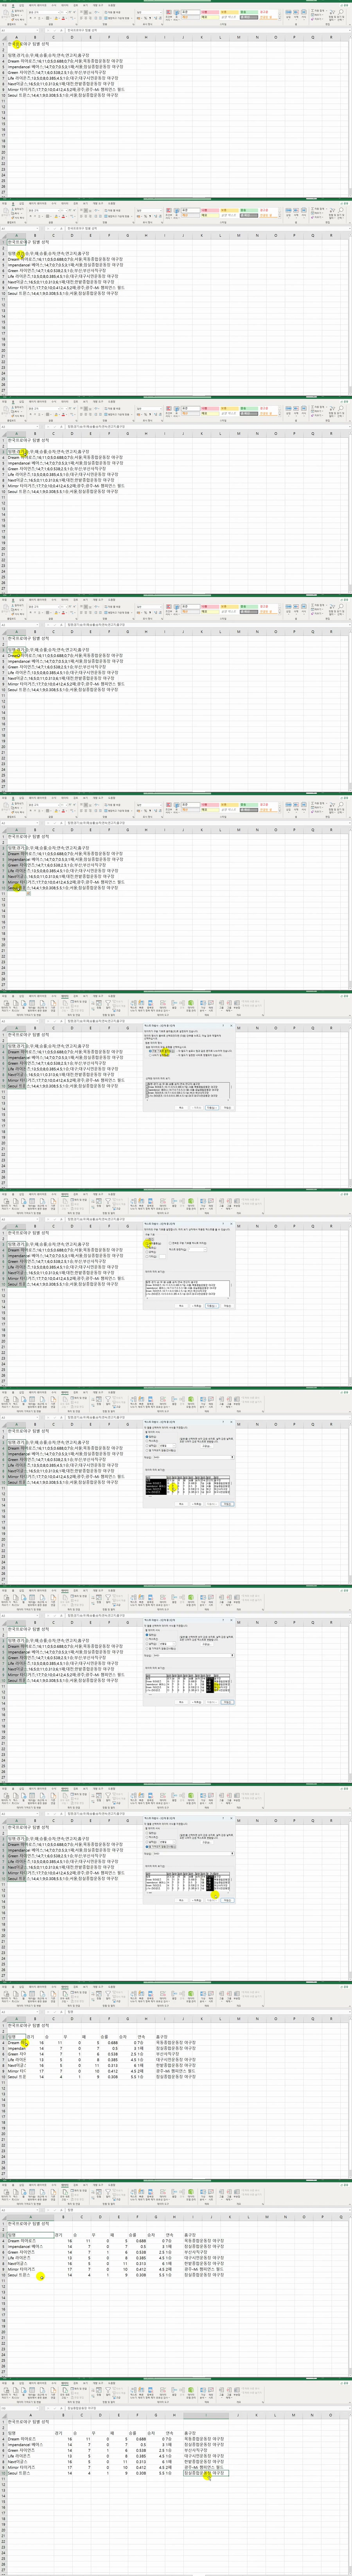Select cell A1 containing '한국프로야구 팀별 성적'
Image resolution: width=352 pixels, height=2576 pixels.
(x=16, y=44)
